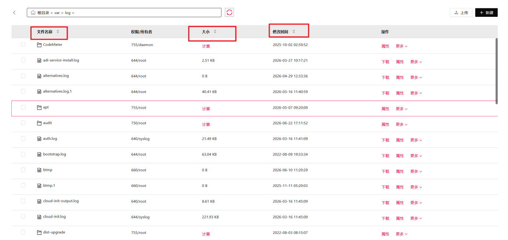Click the vertical scrollbar thumb

497,71
